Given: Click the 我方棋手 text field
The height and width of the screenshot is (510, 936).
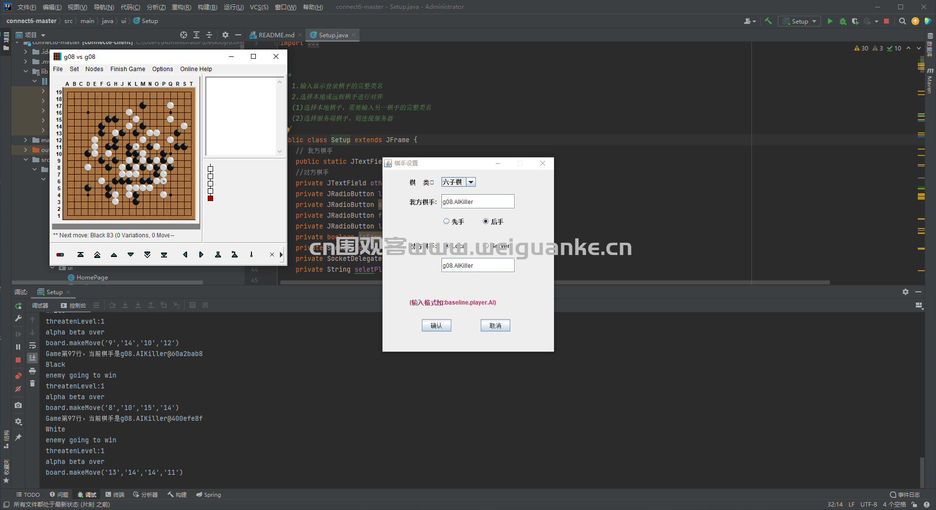Looking at the screenshot, I should point(477,202).
